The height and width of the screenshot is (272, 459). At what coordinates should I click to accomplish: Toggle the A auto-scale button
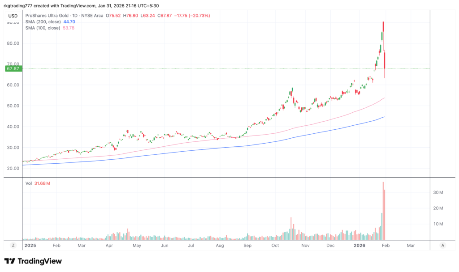pyautogui.click(x=442, y=245)
